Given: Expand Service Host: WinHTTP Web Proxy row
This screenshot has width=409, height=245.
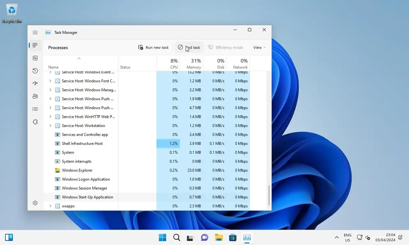Looking at the screenshot, I should click(x=50, y=117).
